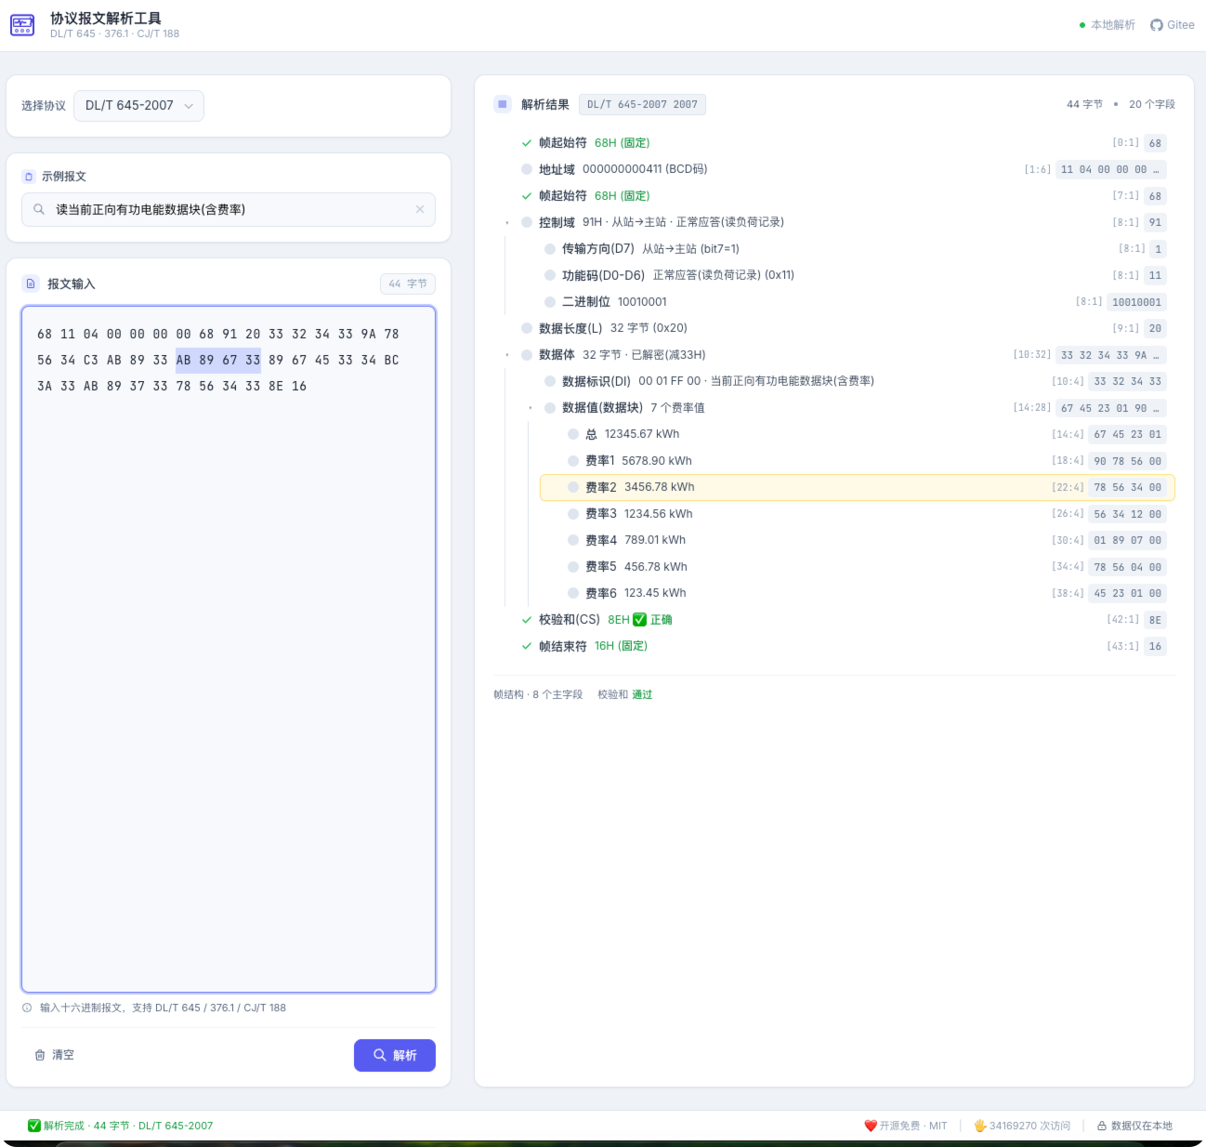1206x1147 pixels.
Task: Click the 报文输入 document icon
Action: pyautogui.click(x=31, y=283)
